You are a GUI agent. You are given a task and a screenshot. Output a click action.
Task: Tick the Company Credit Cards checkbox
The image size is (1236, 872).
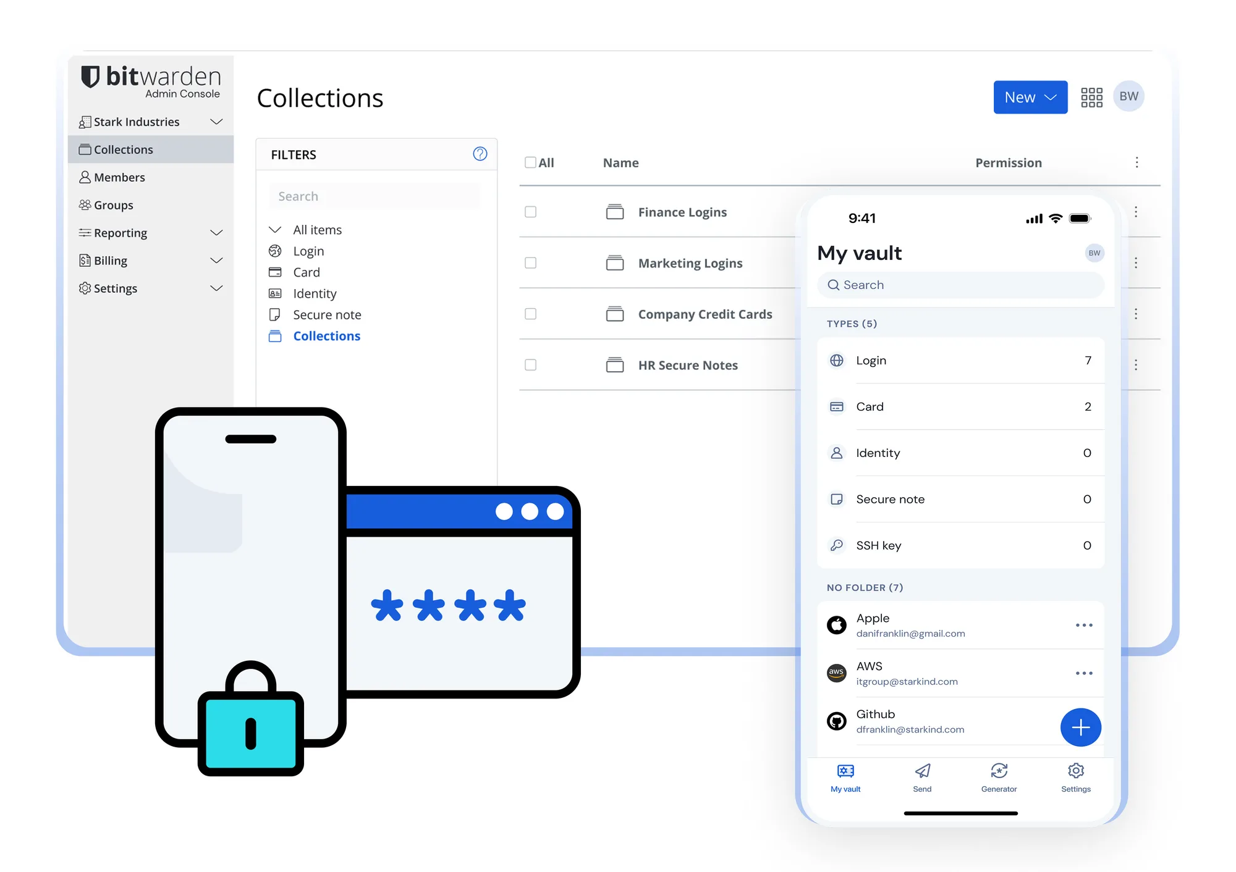point(530,314)
